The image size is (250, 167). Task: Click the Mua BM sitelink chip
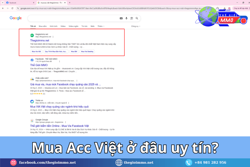[74, 51]
